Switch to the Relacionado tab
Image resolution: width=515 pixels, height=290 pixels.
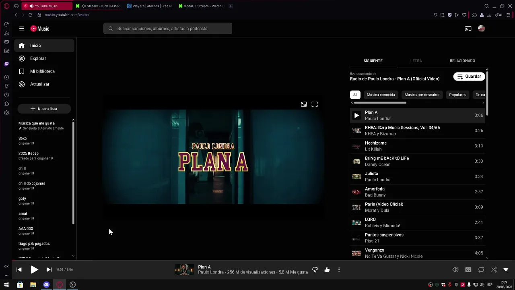462,61
